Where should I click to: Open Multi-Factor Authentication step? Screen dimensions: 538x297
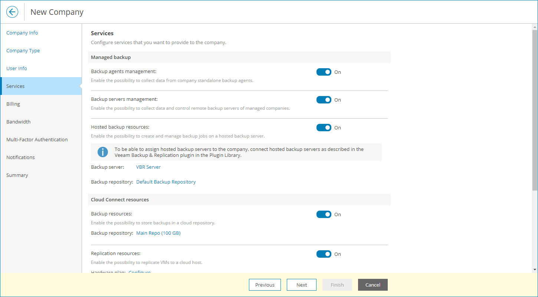tap(37, 139)
